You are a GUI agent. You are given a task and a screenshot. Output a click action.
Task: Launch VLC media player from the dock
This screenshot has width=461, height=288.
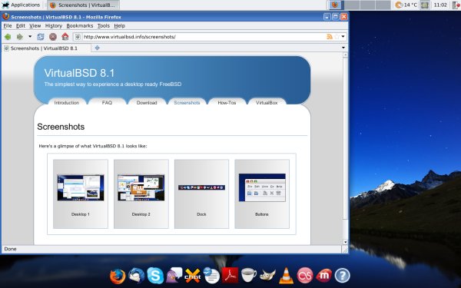[x=286, y=276]
